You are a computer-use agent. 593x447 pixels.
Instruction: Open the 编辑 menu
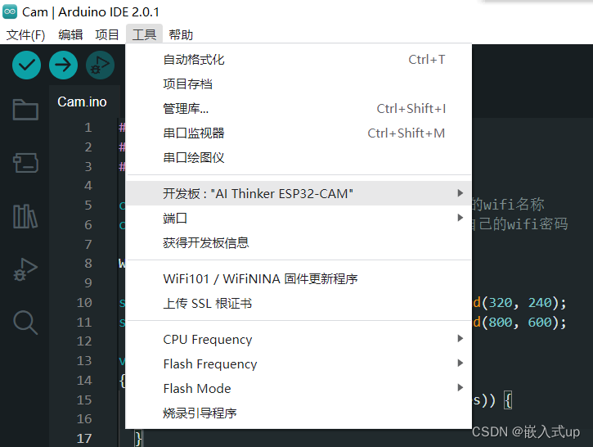(70, 35)
